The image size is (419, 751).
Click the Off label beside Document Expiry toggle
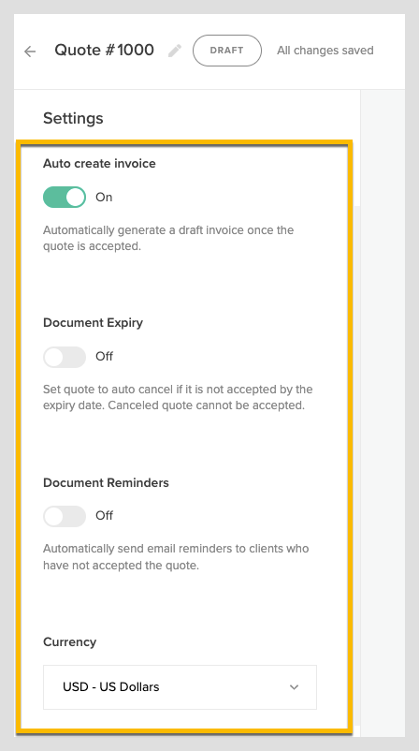(104, 357)
